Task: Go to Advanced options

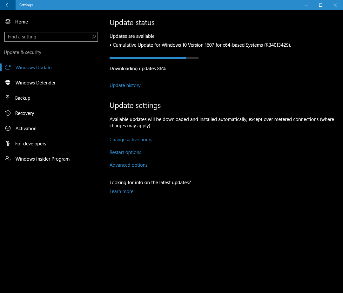Action: click(128, 165)
